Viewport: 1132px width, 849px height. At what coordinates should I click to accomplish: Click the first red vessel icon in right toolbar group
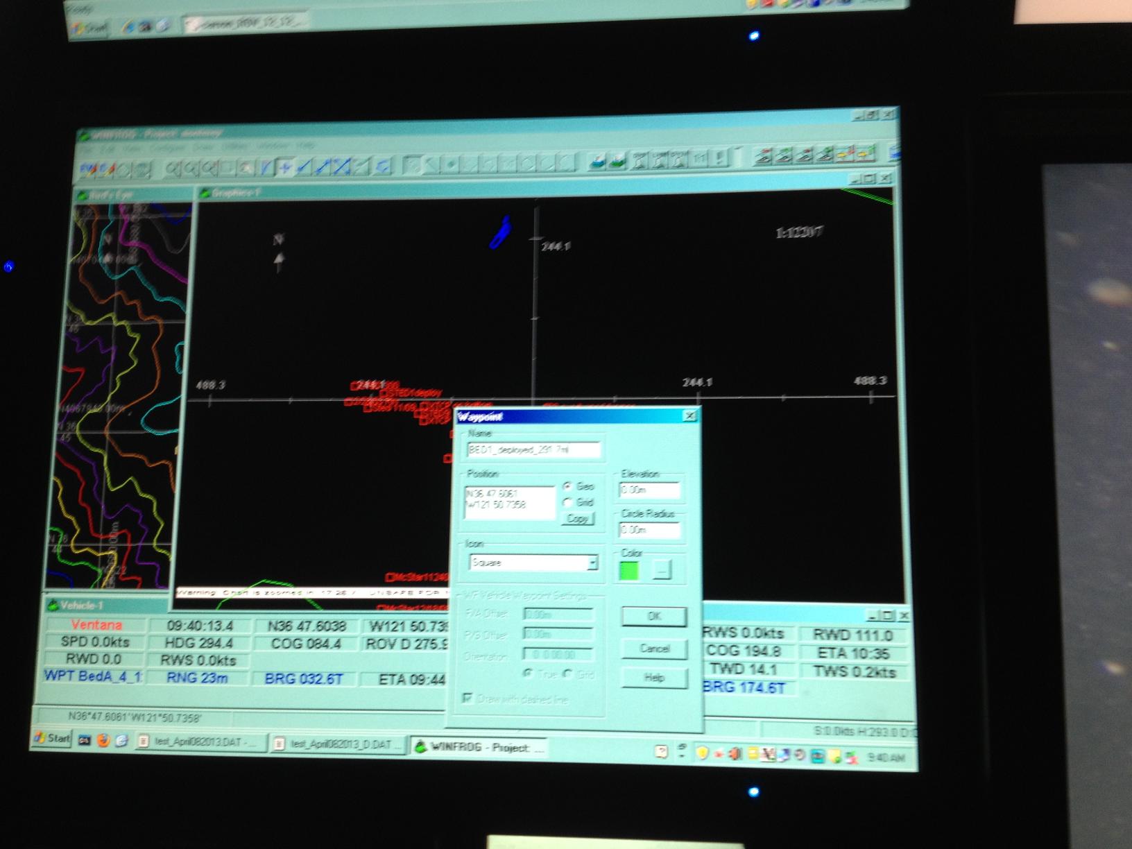[x=763, y=156]
